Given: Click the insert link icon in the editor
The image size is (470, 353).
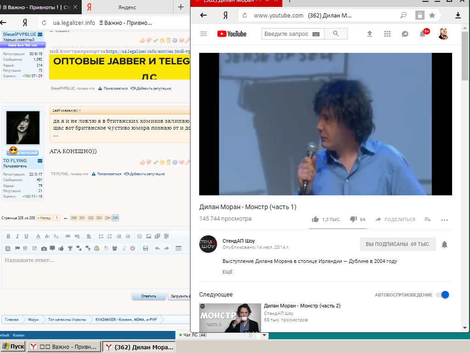Looking at the screenshot, I should click(x=68, y=236).
